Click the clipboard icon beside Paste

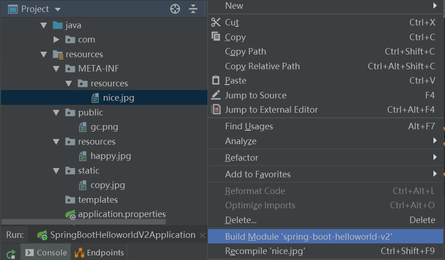(216, 80)
